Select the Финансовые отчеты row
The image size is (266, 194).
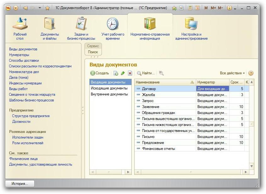[x=192, y=149]
